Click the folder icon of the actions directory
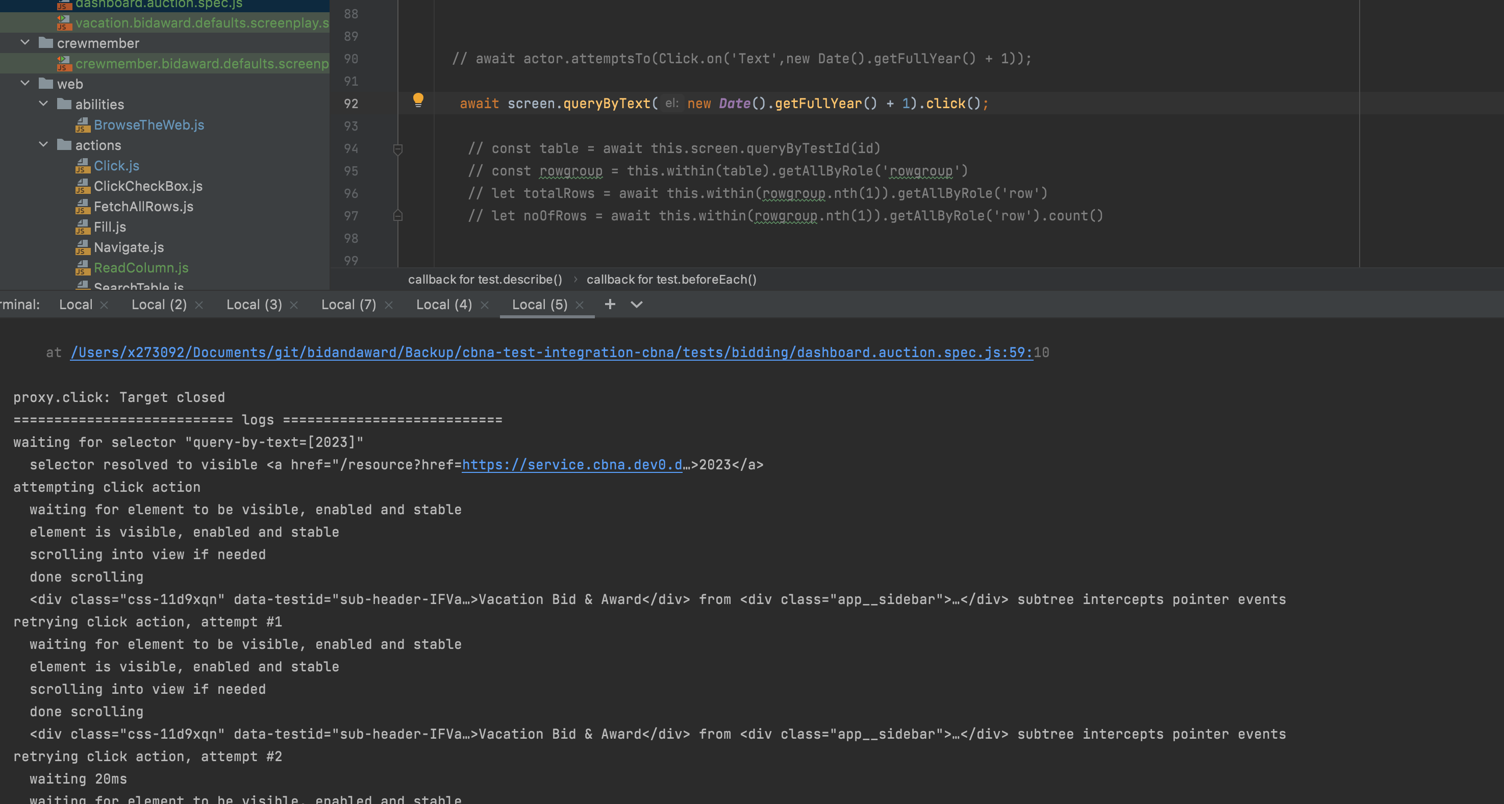1504x804 pixels. click(64, 145)
